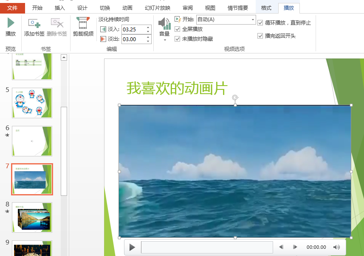Select slide 5 thumbnail with Doraemon images
364x256 pixels.
click(x=32, y=103)
